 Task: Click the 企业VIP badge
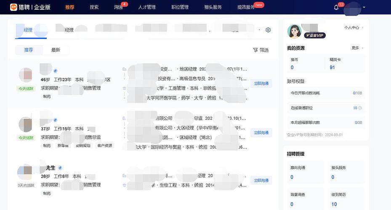(x=315, y=35)
